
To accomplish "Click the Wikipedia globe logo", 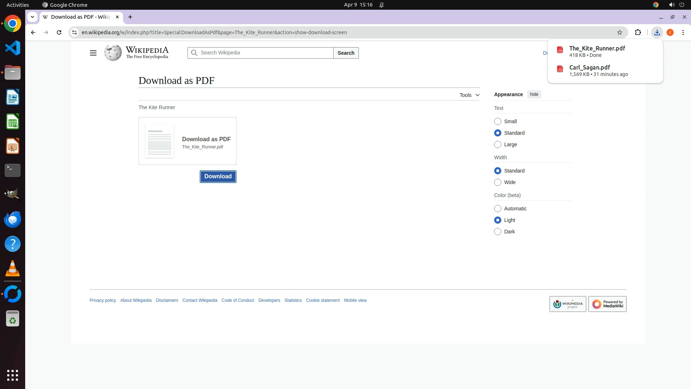I will pyautogui.click(x=113, y=53).
